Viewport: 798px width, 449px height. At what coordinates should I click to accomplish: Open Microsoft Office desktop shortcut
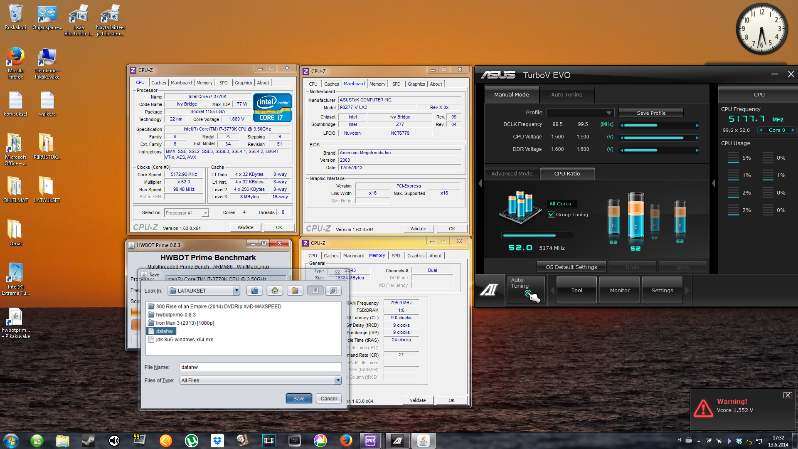[x=15, y=149]
